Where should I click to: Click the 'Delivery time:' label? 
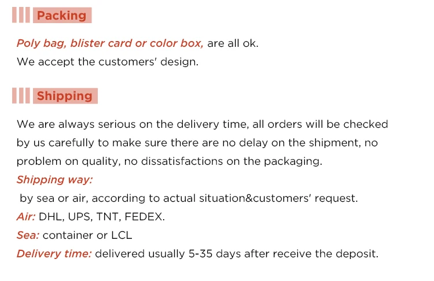(54, 254)
